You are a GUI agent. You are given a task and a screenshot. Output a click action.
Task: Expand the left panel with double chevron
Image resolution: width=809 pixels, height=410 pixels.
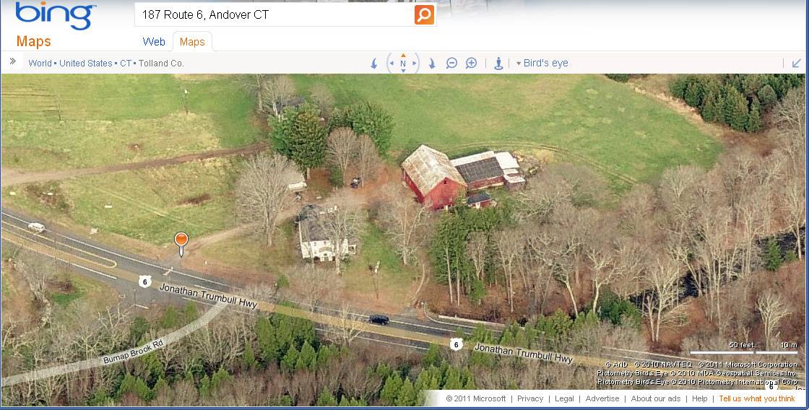[x=13, y=61]
